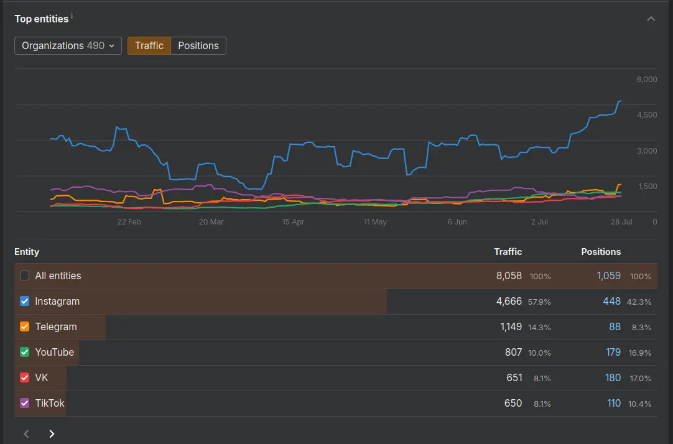The image size is (673, 444).
Task: Click the All entities label
Action: tap(58, 275)
